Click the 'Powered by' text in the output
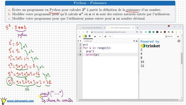This screenshot has height=105, width=186. (x=150, y=41)
